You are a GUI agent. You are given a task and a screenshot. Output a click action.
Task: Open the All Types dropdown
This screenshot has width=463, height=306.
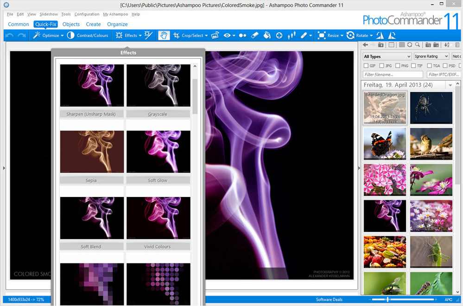pyautogui.click(x=387, y=56)
